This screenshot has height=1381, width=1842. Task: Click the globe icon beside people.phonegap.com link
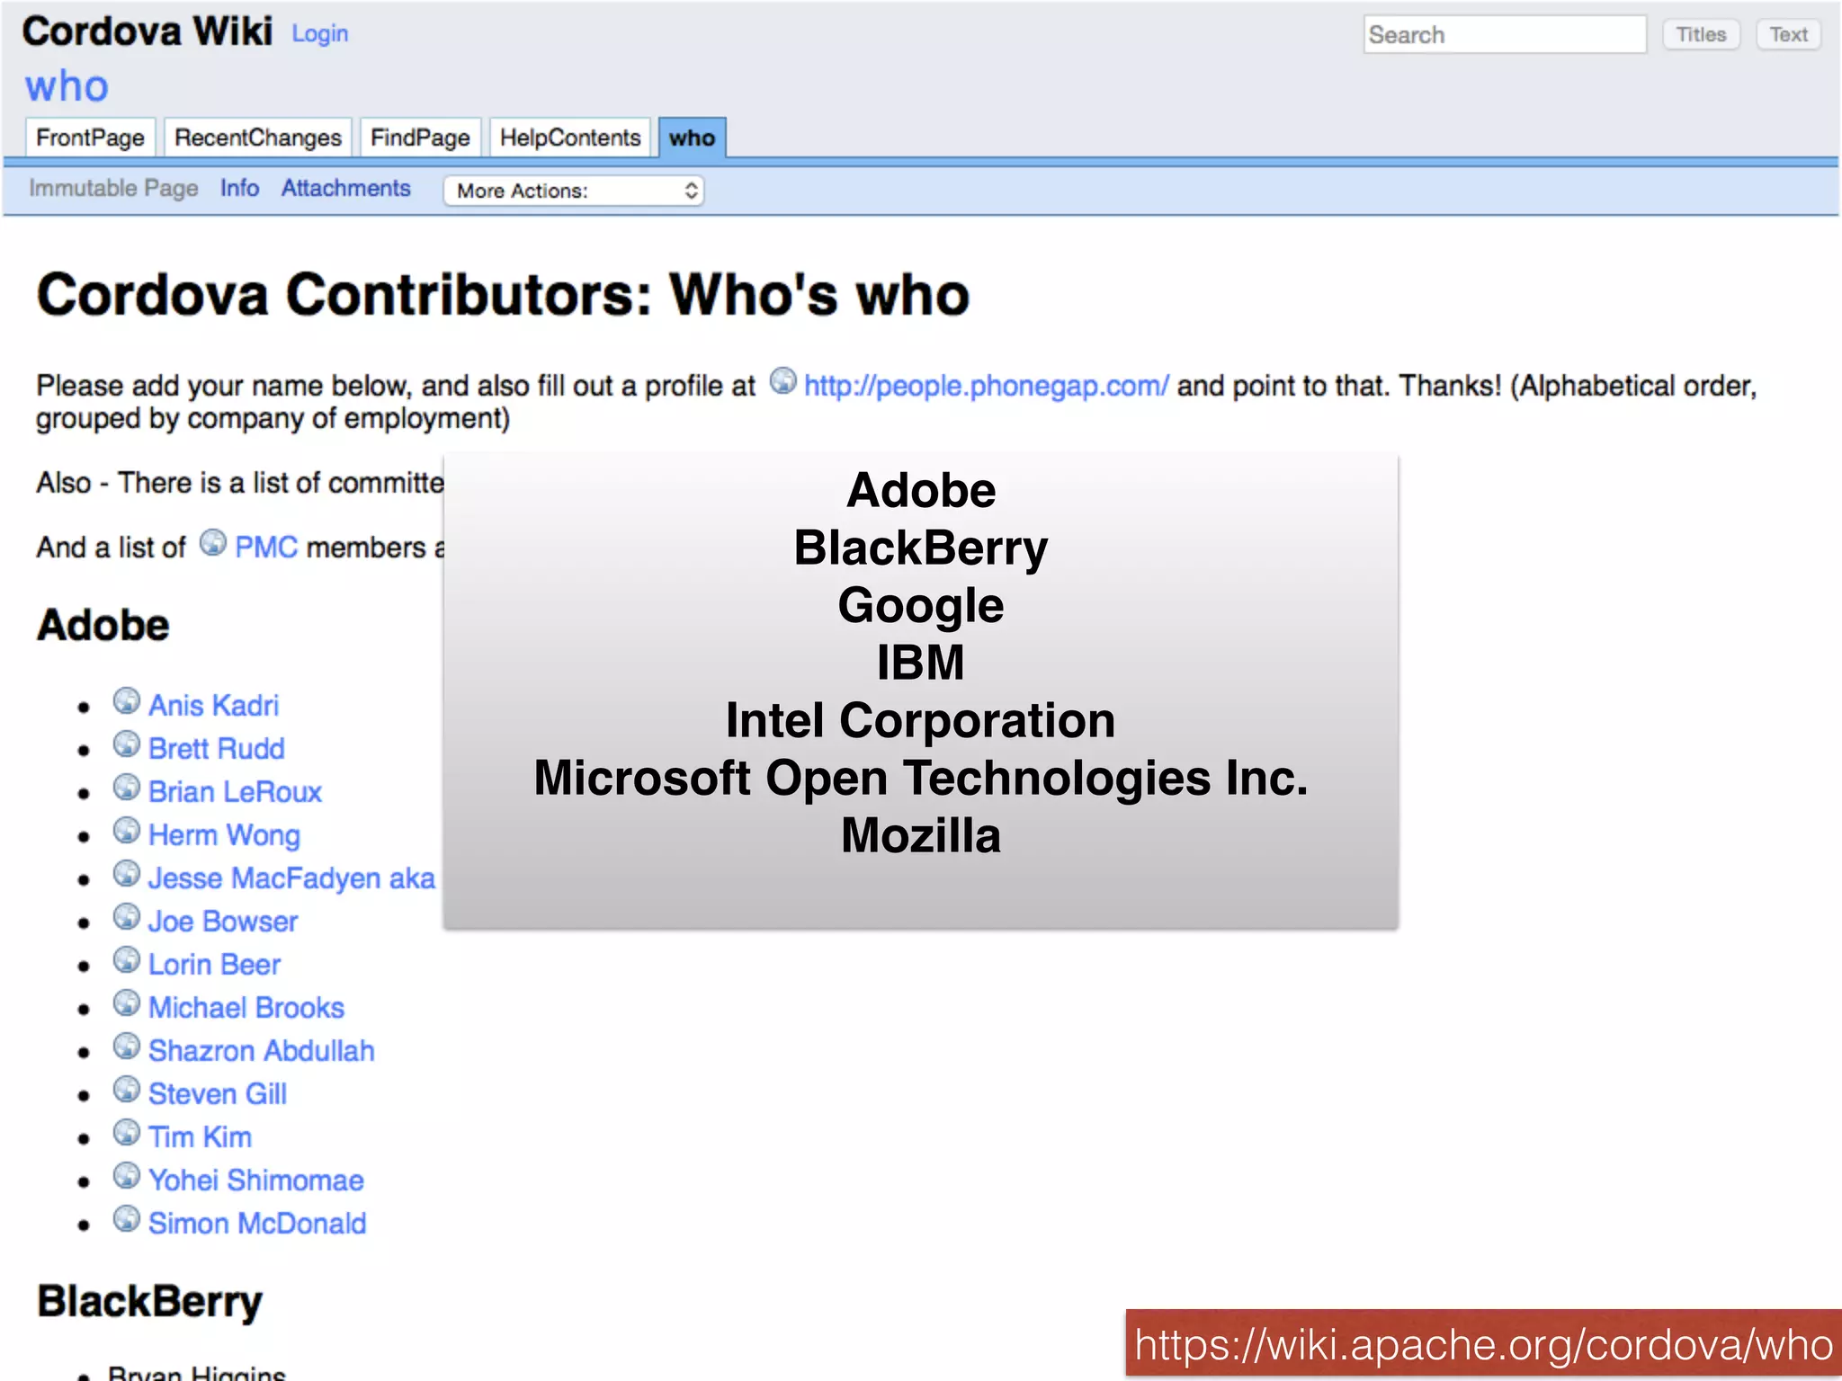pyautogui.click(x=782, y=381)
